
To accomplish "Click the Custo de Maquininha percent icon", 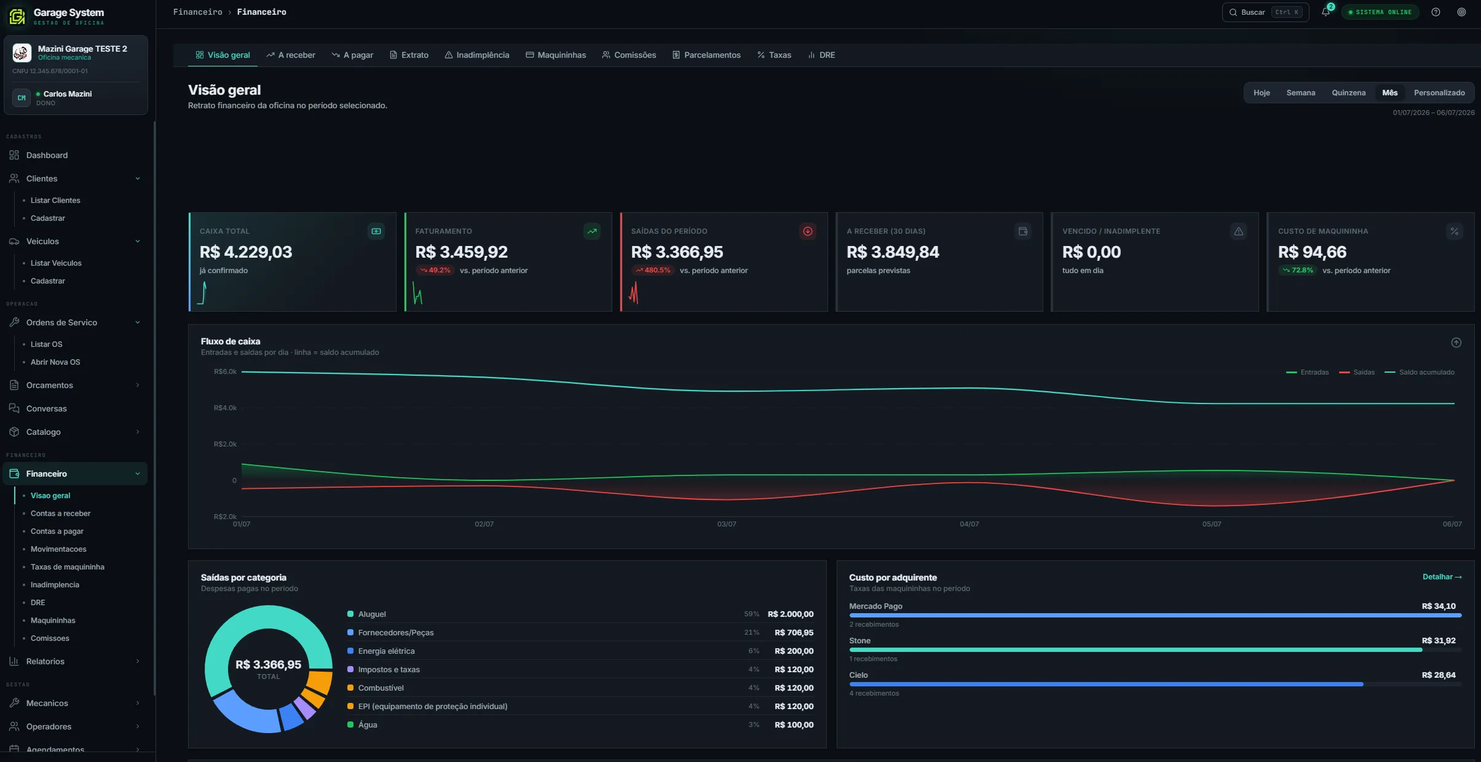I will click(x=1455, y=231).
